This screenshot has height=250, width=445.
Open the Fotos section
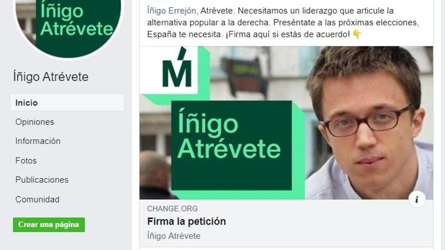[x=26, y=161]
